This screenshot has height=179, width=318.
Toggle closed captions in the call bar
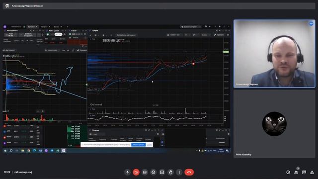145,172
